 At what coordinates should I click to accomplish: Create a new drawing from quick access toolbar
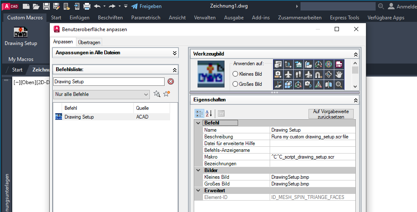26,6
